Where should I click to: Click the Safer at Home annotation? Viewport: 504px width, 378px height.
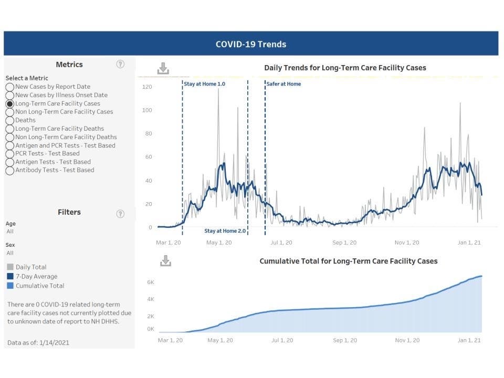(x=282, y=83)
